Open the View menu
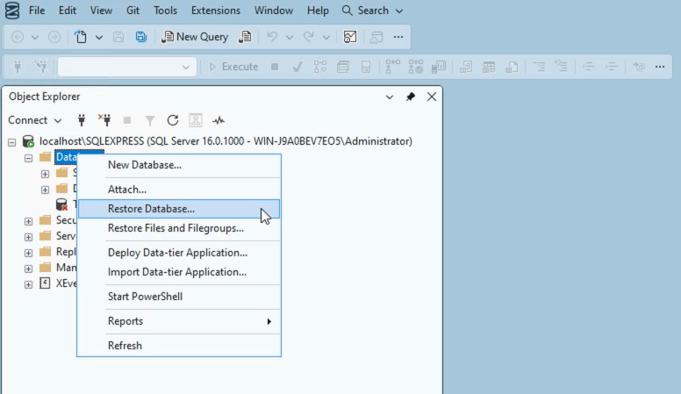 101,11
